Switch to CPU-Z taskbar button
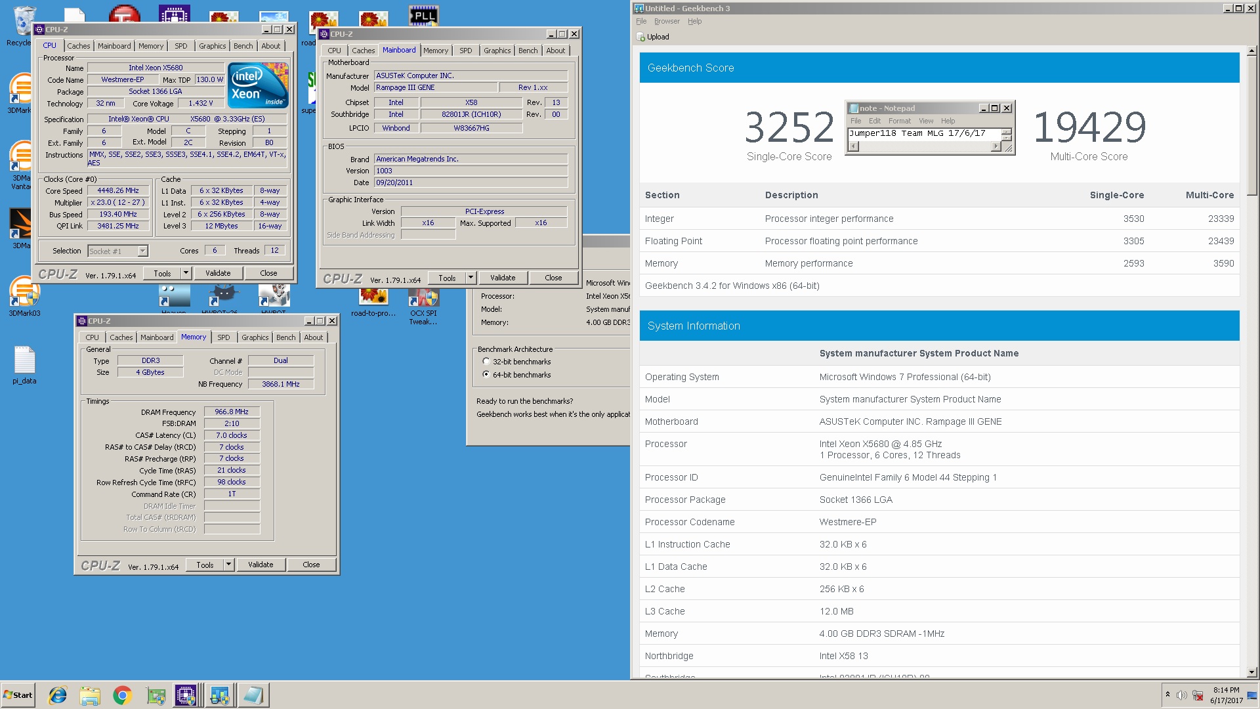 point(186,695)
